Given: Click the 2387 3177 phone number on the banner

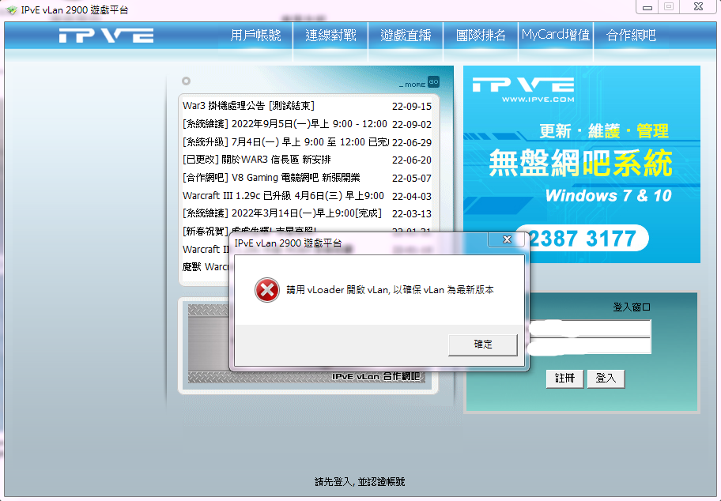Looking at the screenshot, I should [583, 238].
